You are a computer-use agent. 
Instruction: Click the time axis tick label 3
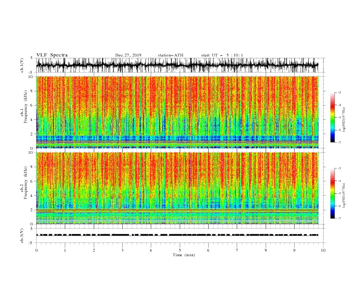click(122, 250)
